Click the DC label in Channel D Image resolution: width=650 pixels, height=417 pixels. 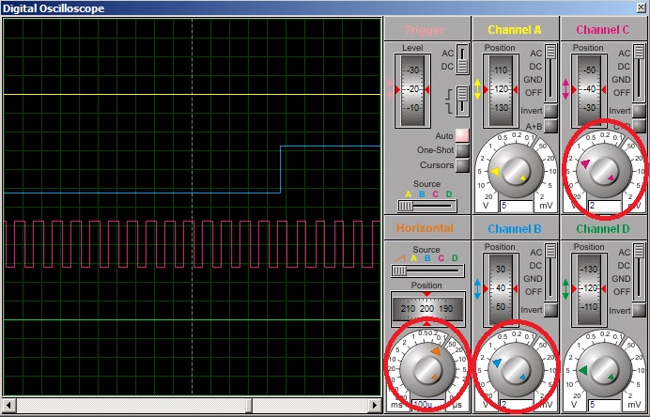coord(624,265)
